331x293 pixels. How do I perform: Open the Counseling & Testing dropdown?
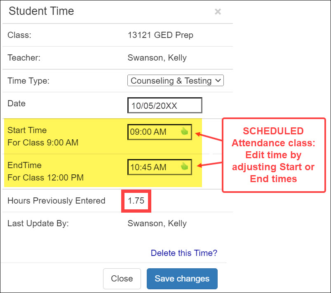coord(175,80)
